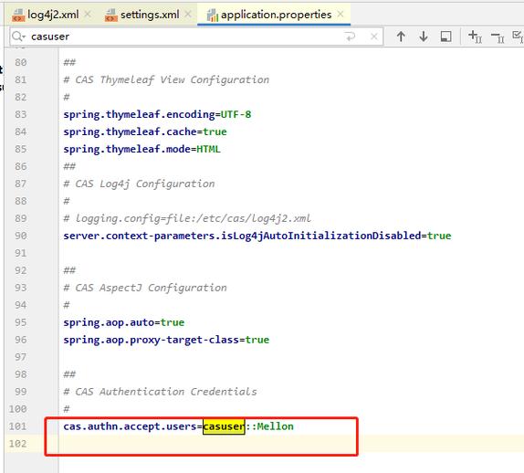Click the logging.config commented line
Image resolution: width=524 pixels, height=473 pixels.
coord(187,218)
